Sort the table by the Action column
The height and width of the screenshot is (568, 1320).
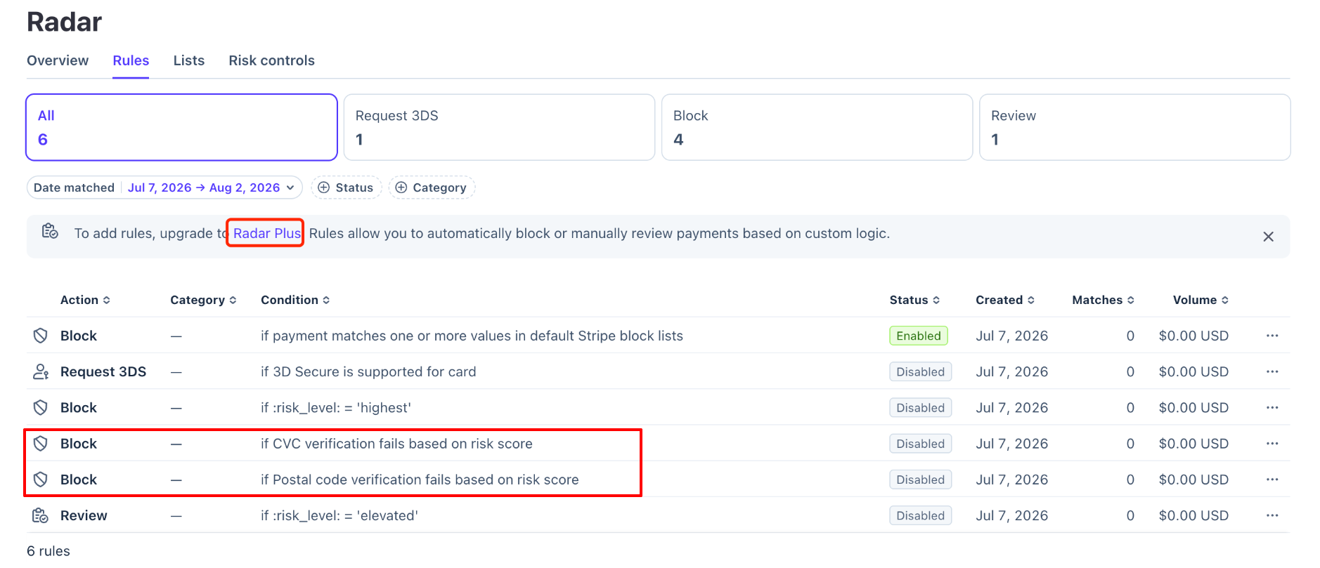tap(85, 300)
